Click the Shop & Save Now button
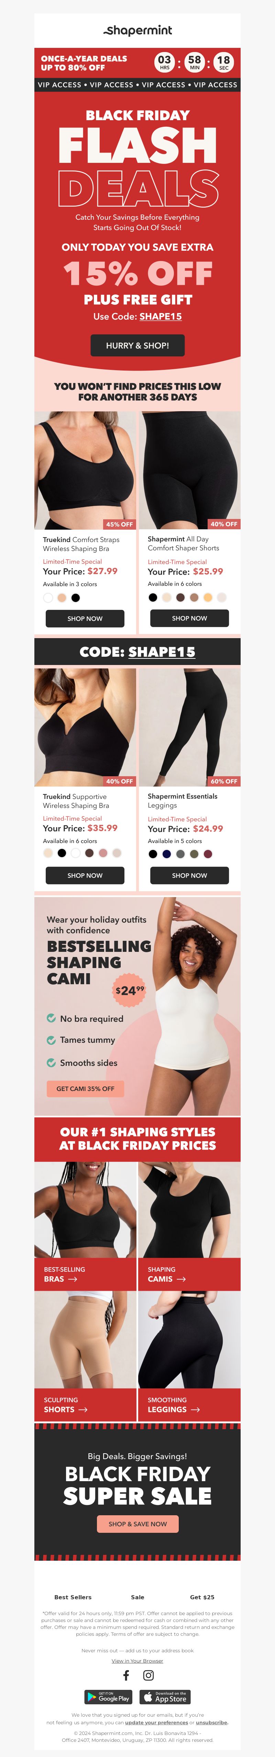Screen dimensions: 275x1757 coord(137,1524)
